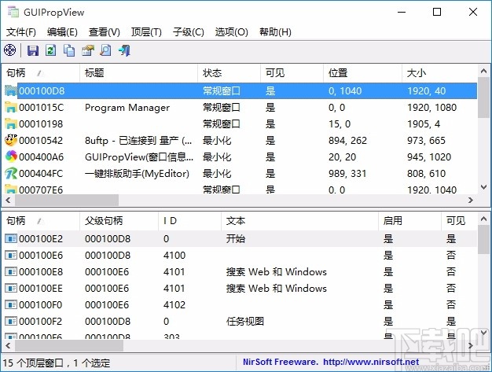
Task: Open the 文件(F) menu
Action: [x=21, y=32]
